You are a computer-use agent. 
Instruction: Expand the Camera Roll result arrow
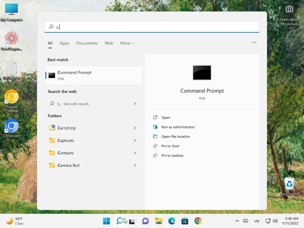tap(135, 165)
